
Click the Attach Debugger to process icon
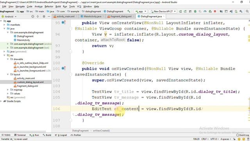click(210, 11)
